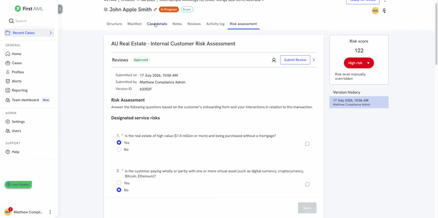Open the Notes tab

177,24
